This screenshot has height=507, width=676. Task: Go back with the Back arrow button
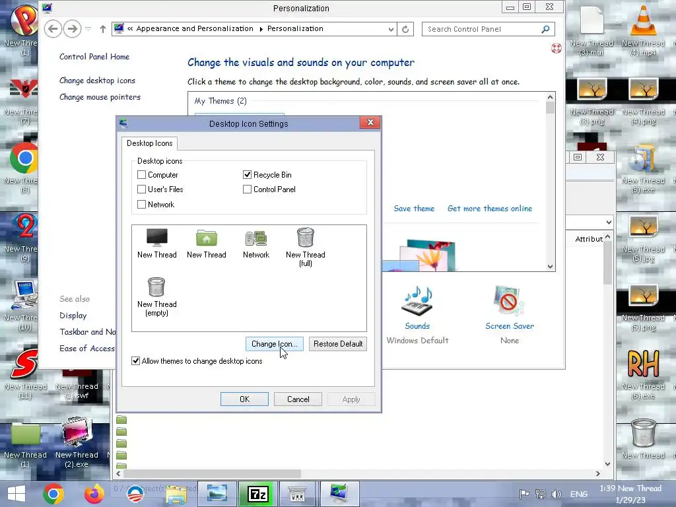click(53, 29)
